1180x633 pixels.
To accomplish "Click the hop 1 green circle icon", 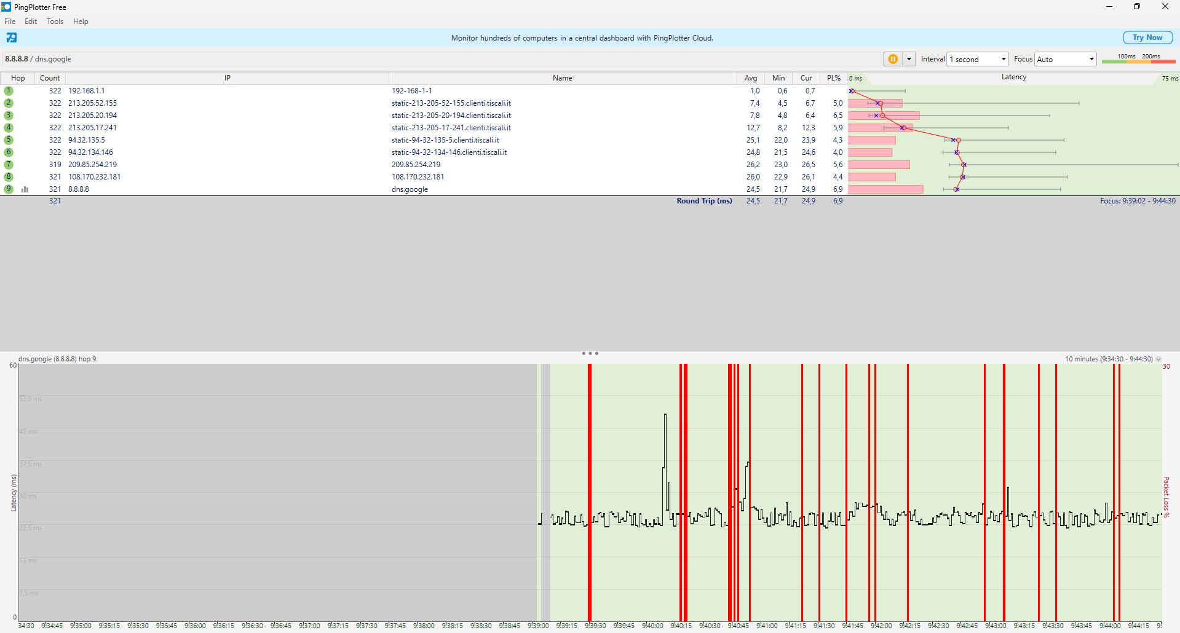I will (x=9, y=91).
